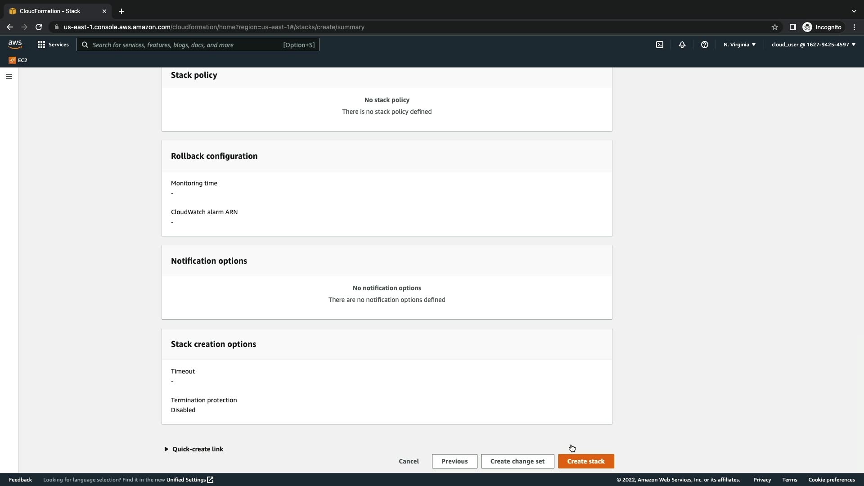Open the N. Virginia region dropdown
The width and height of the screenshot is (864, 486).
tap(739, 45)
